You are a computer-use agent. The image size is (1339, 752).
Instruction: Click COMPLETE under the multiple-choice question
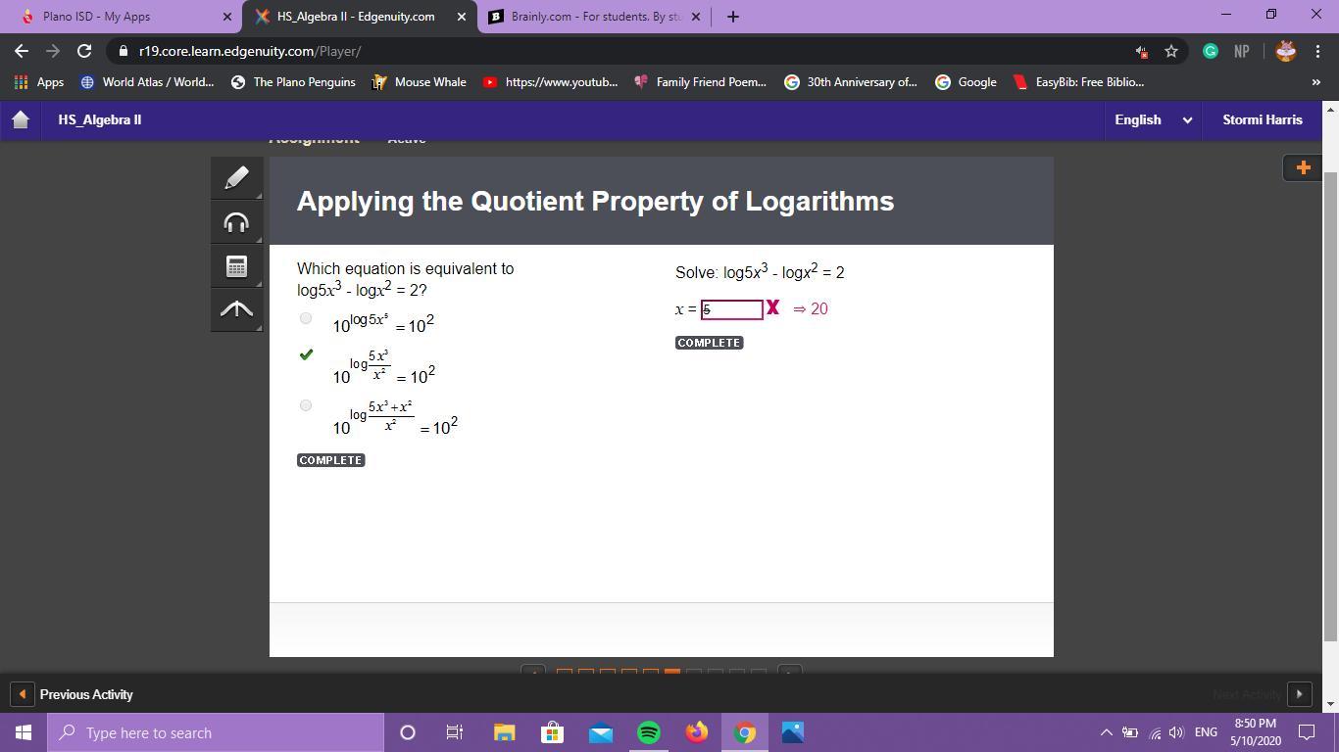tap(331, 460)
